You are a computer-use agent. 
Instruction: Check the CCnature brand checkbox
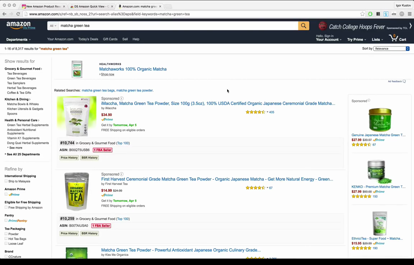6,256
